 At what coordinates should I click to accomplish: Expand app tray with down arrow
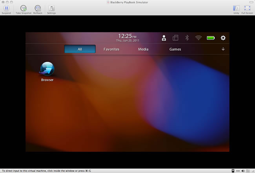click(x=223, y=49)
